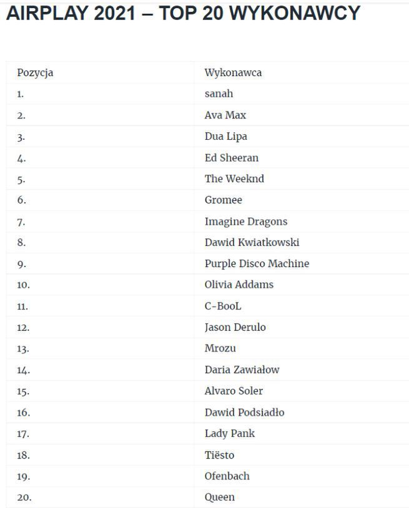This screenshot has height=508, width=409.
Task: Select the Dua Lipa row text
Action: (x=226, y=136)
